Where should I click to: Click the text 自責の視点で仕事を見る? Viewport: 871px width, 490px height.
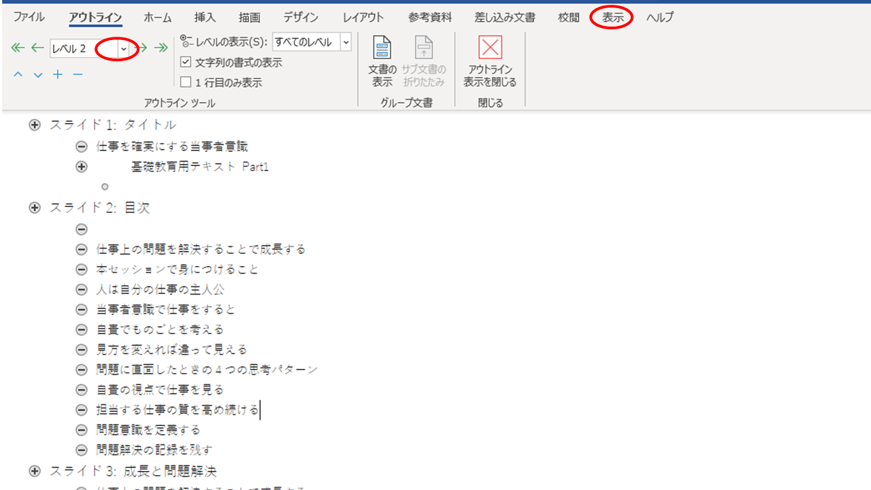(x=160, y=390)
